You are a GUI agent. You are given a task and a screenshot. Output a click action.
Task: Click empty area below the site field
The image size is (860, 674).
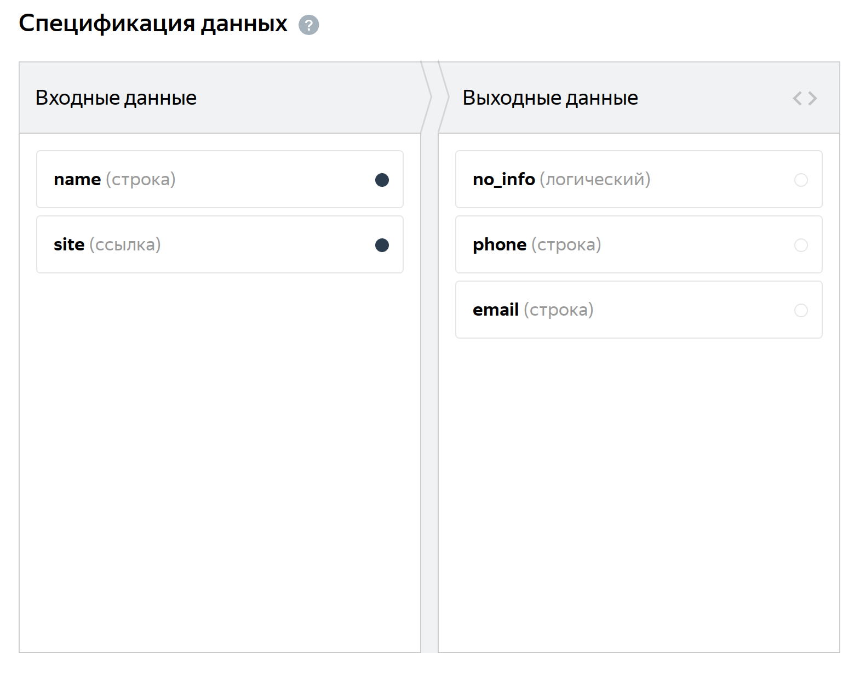coord(219,438)
